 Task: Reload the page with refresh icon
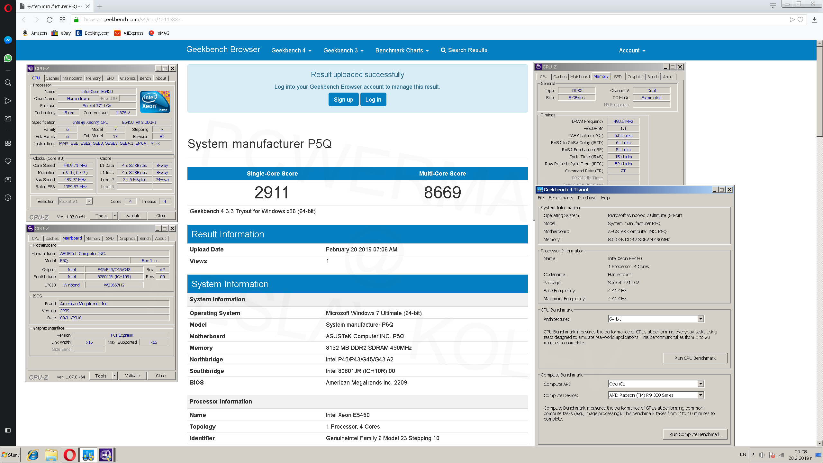tap(50, 20)
